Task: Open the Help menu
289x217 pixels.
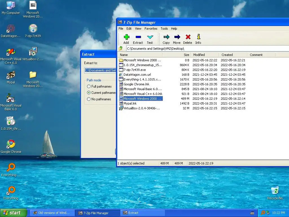Action: point(174,29)
